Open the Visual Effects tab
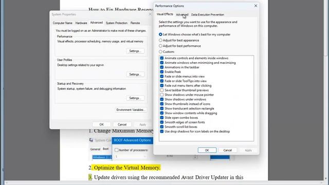 164,14
